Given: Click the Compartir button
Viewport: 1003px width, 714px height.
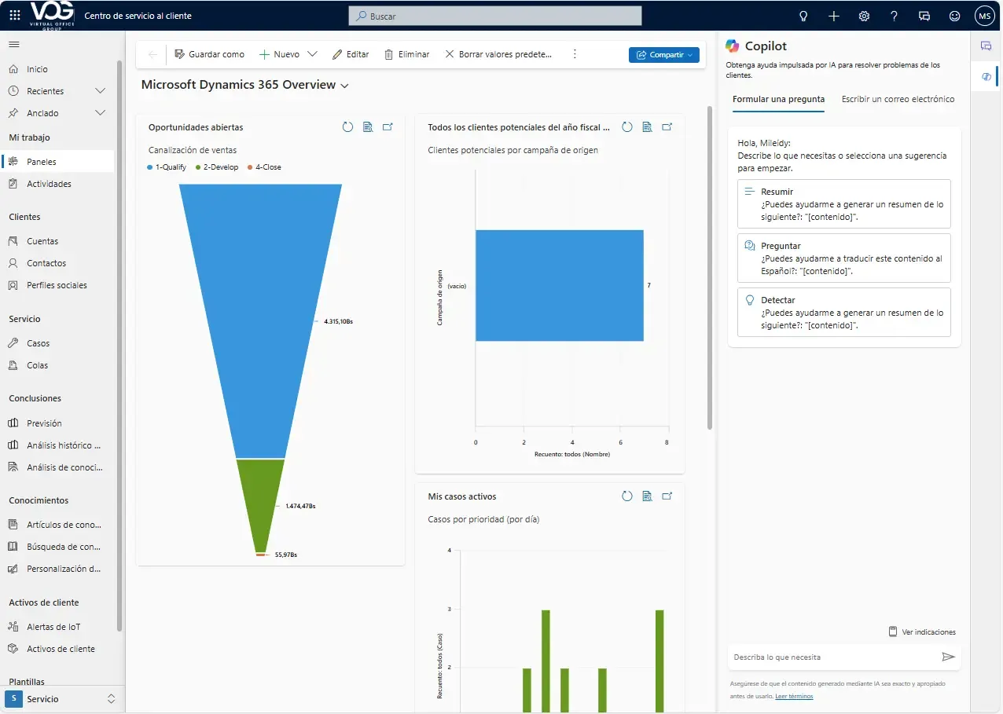Looking at the screenshot, I should 663,54.
